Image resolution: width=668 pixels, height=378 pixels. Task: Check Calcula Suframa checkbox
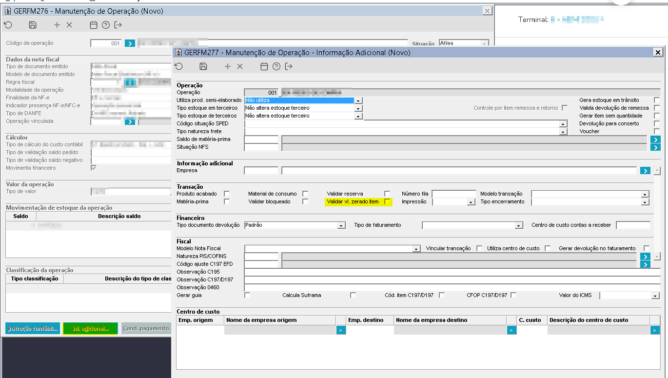(x=353, y=295)
